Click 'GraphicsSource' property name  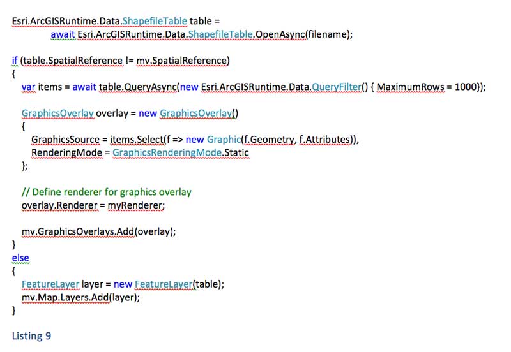click(66, 140)
